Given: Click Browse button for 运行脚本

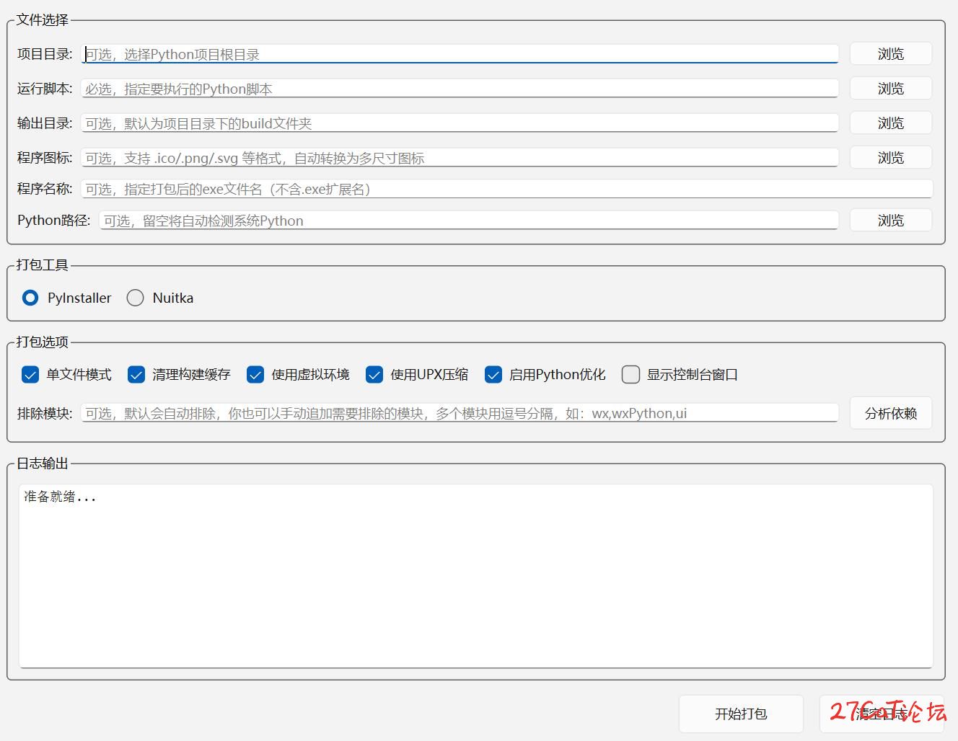Looking at the screenshot, I should pos(890,89).
